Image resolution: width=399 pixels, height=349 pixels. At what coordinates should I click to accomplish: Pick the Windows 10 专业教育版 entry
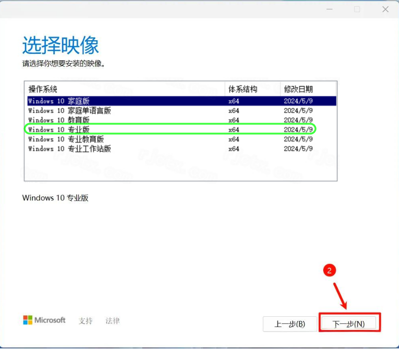click(181, 139)
